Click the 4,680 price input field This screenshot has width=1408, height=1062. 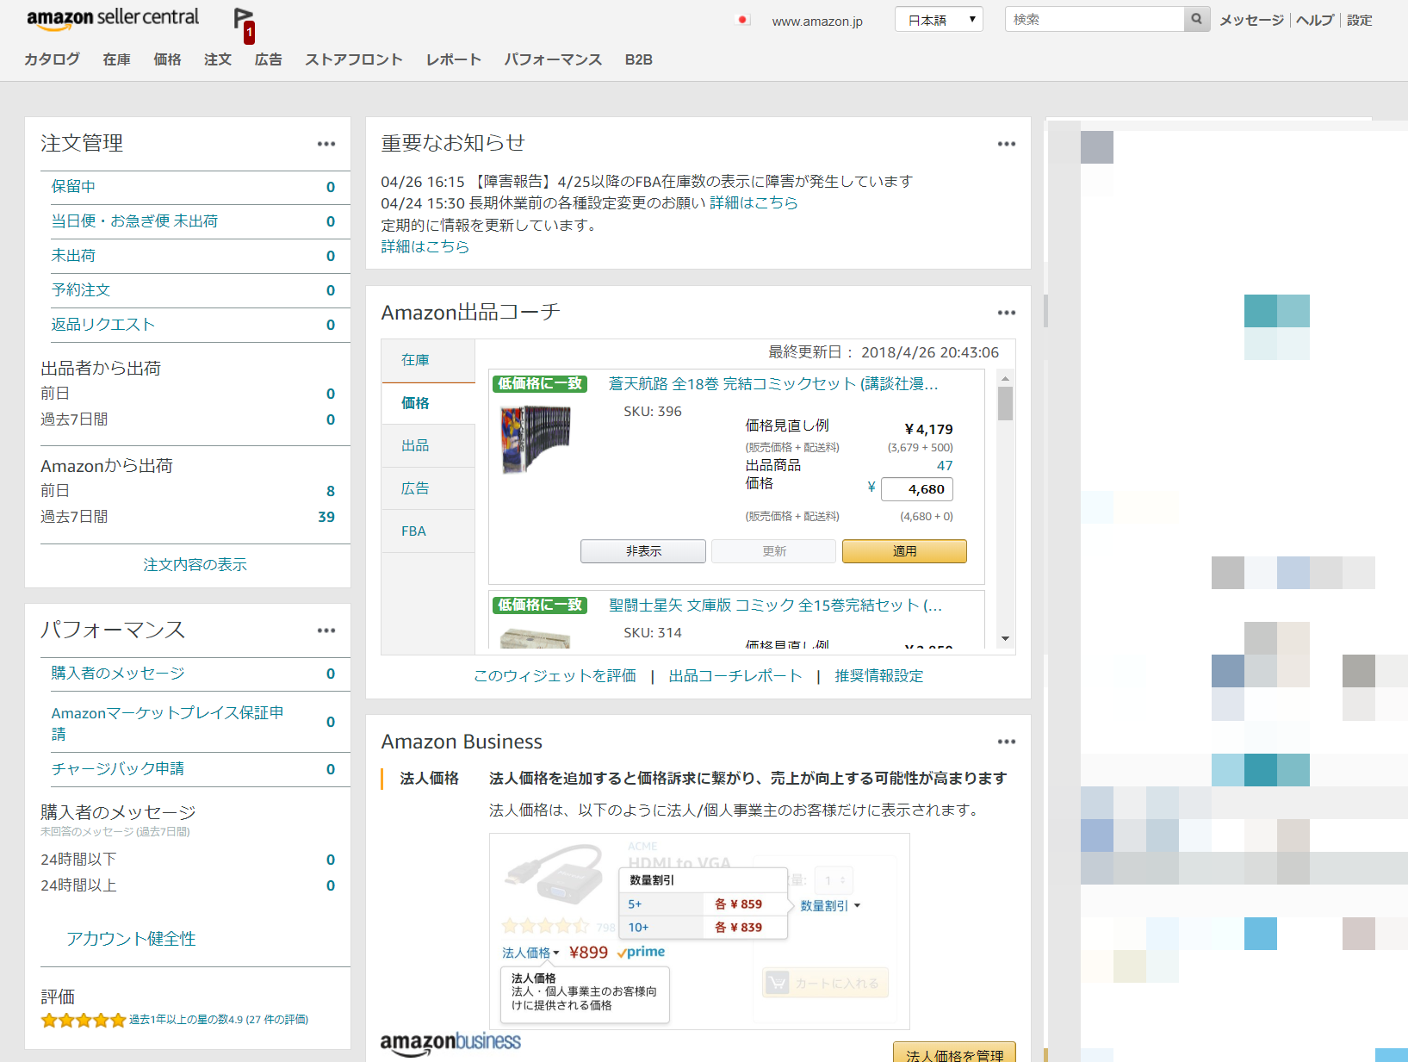pos(916,489)
